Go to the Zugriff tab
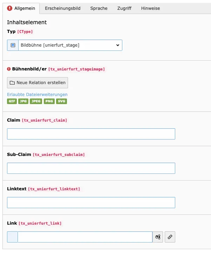This screenshot has height=259, width=211. (x=124, y=8)
